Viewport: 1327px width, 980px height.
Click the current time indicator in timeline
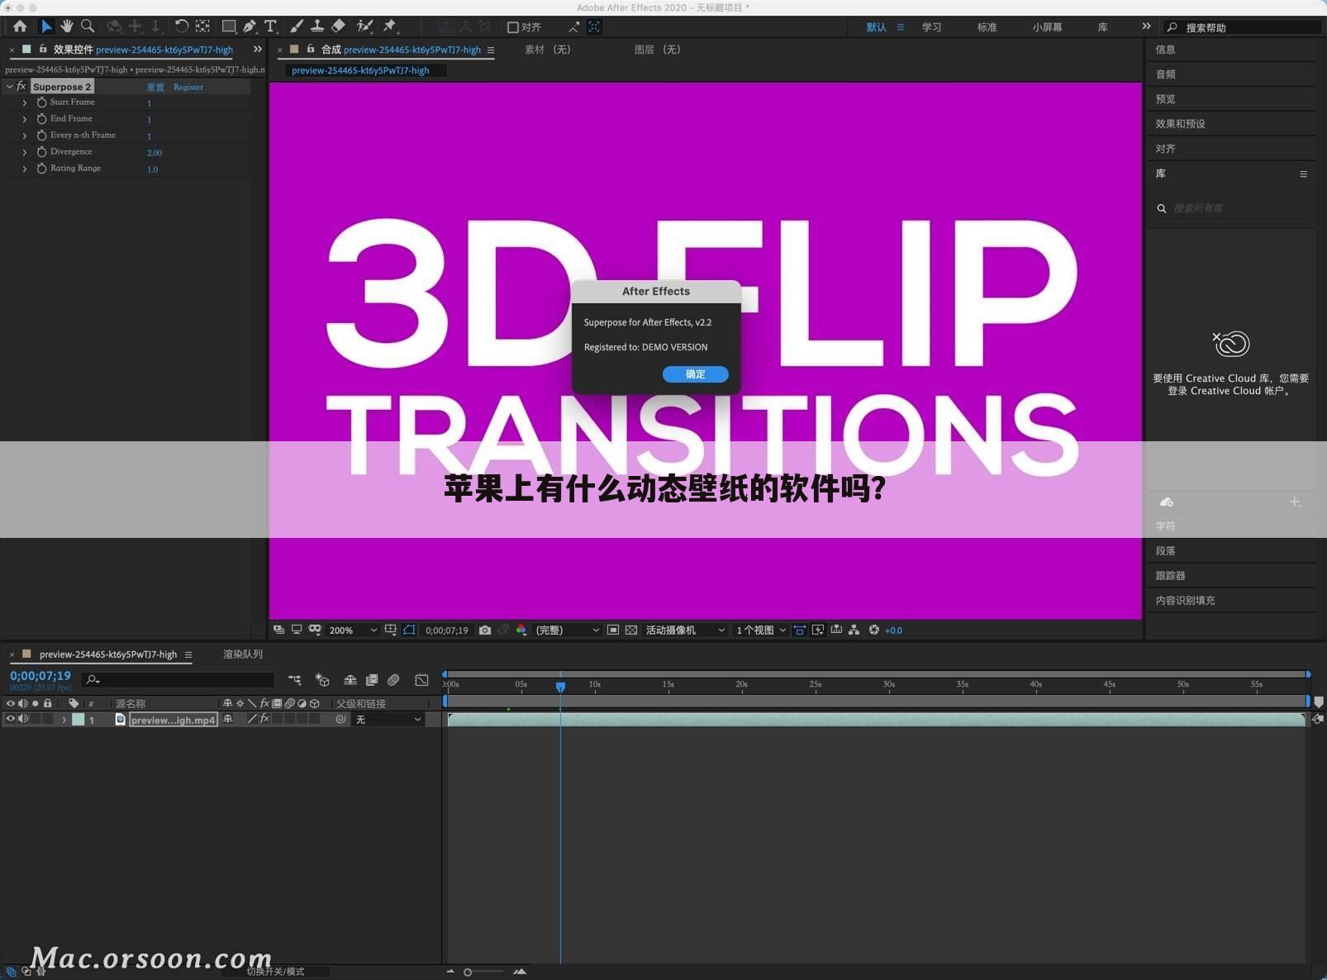pyautogui.click(x=560, y=686)
